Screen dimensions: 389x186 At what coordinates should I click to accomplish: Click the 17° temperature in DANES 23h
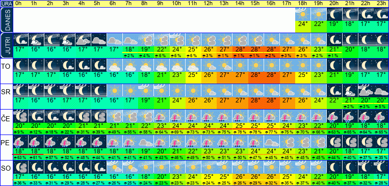pos(381,24)
